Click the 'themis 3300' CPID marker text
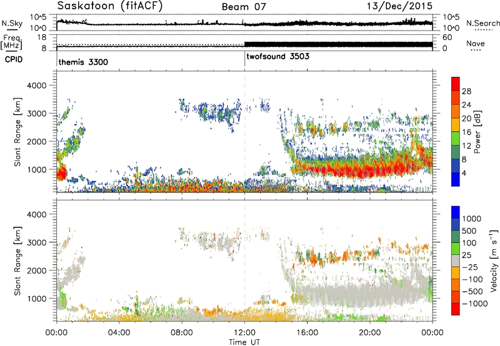 (83, 62)
